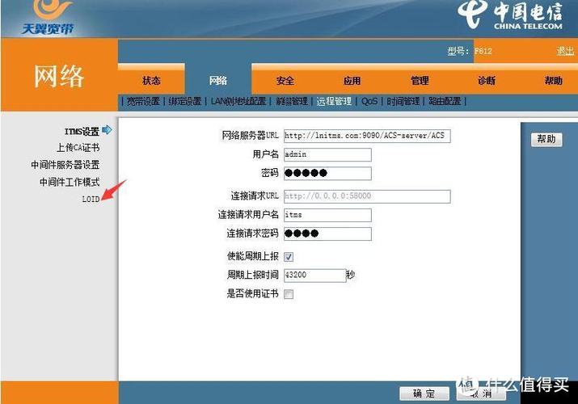The image size is (578, 404).
Task: Open QoS submenu item
Action: point(369,101)
